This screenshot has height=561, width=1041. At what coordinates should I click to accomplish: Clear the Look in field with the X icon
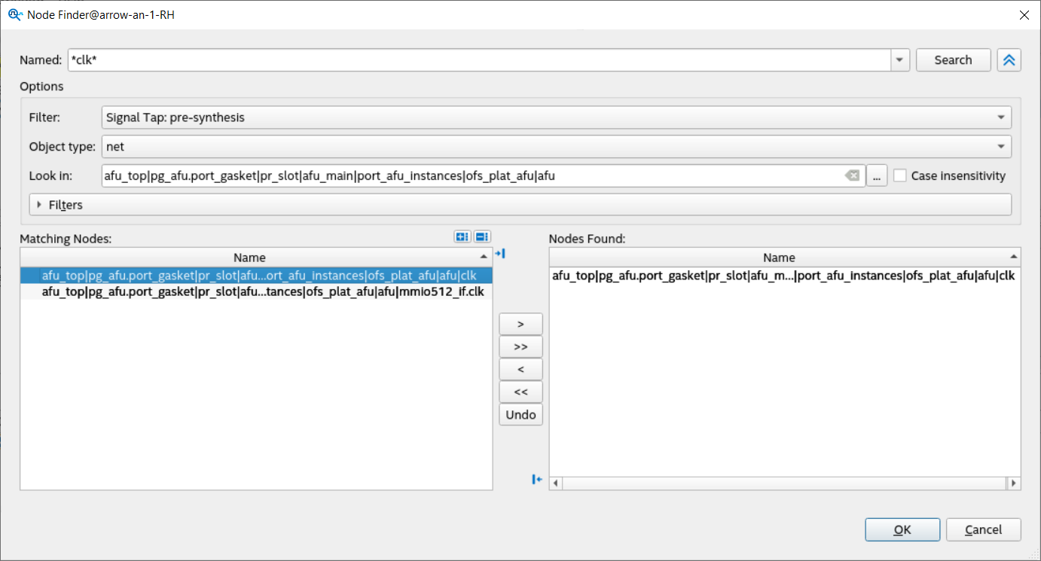851,176
